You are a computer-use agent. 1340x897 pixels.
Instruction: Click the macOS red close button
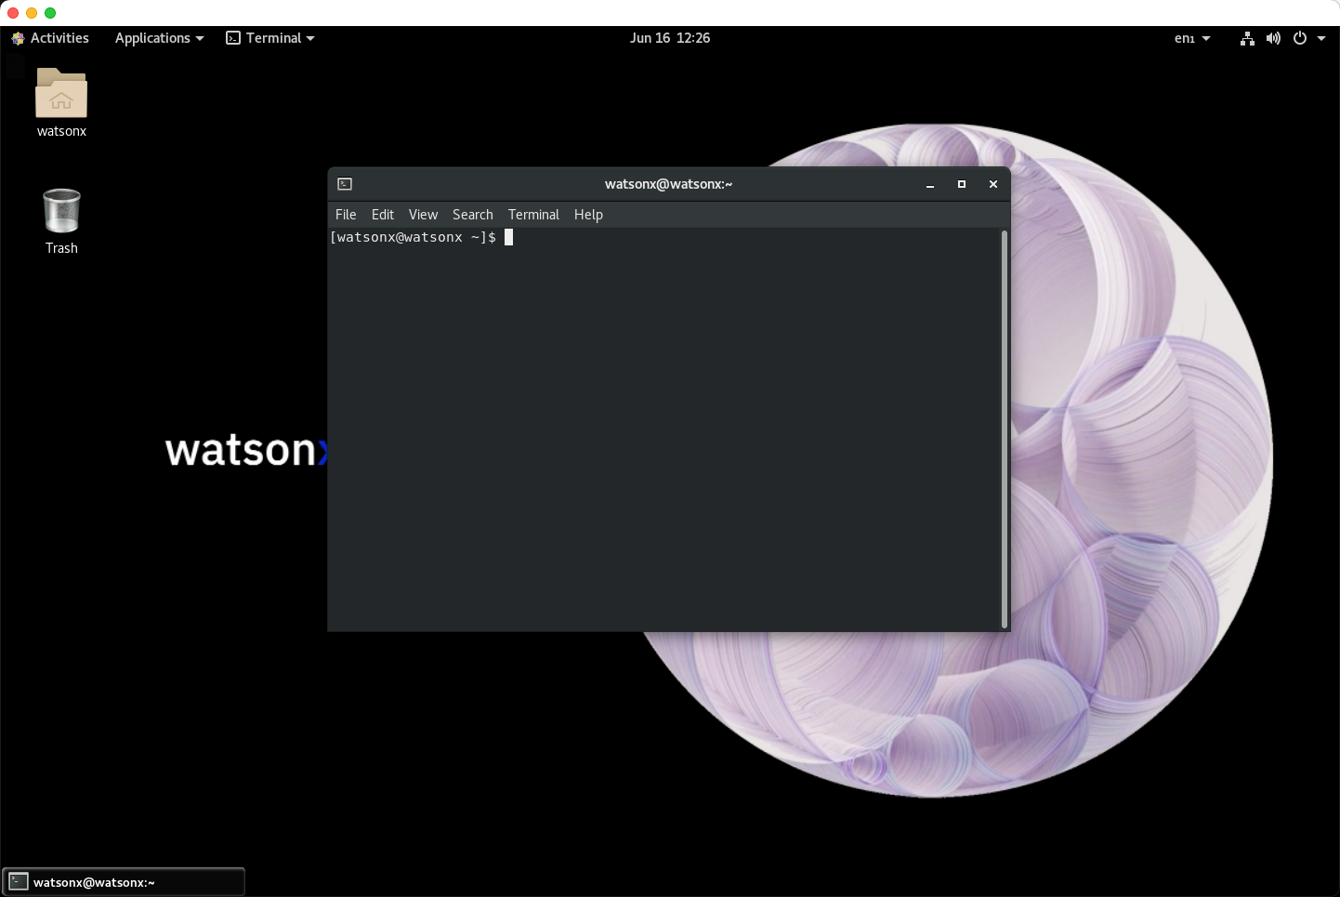(x=13, y=13)
